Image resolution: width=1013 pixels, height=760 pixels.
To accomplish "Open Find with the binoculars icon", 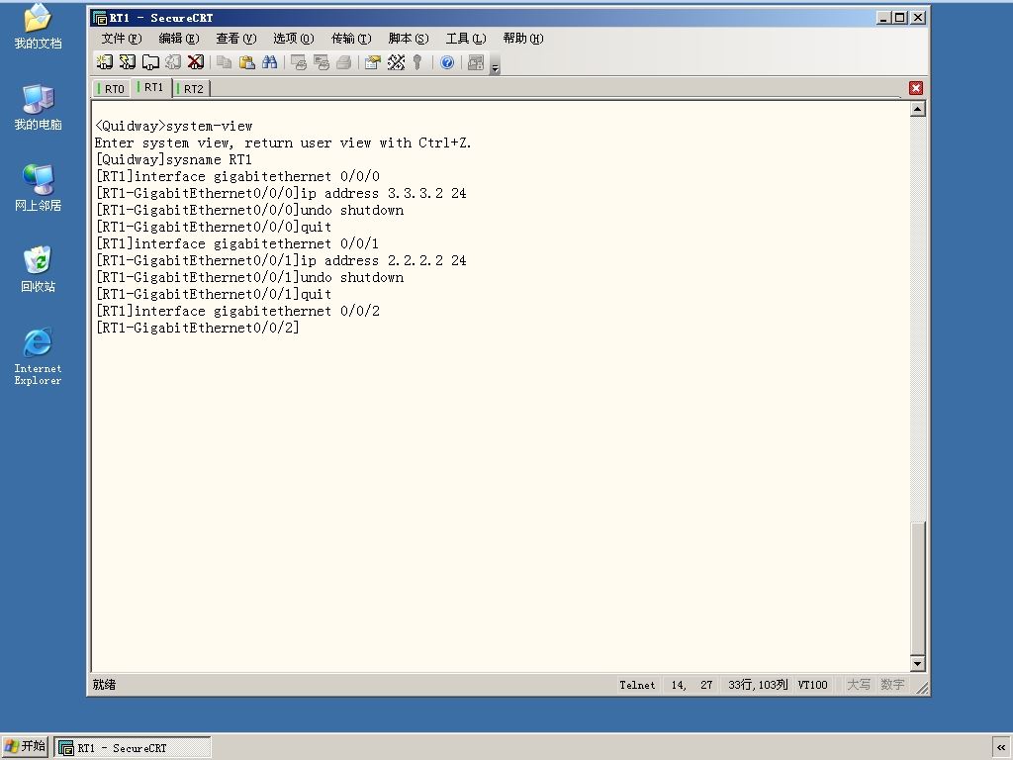I will click(269, 62).
